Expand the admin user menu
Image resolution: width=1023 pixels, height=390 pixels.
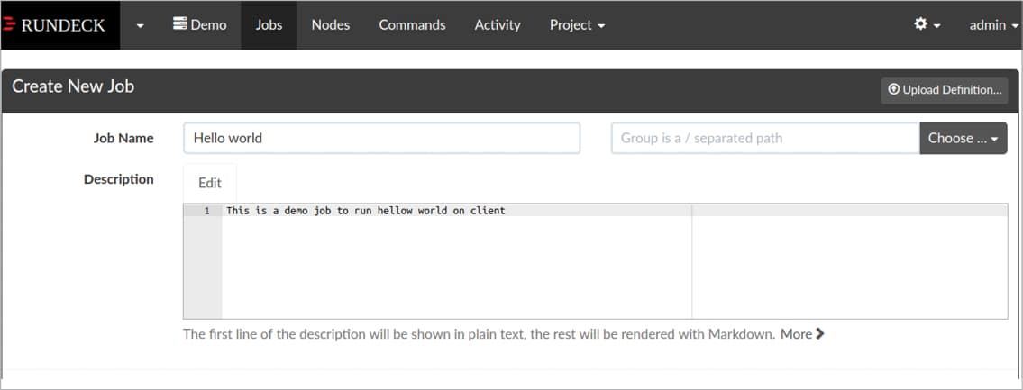pyautogui.click(x=992, y=25)
